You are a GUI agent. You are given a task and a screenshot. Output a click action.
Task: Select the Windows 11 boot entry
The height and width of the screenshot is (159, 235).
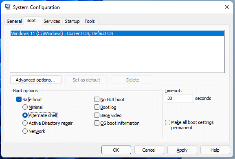tap(117, 33)
